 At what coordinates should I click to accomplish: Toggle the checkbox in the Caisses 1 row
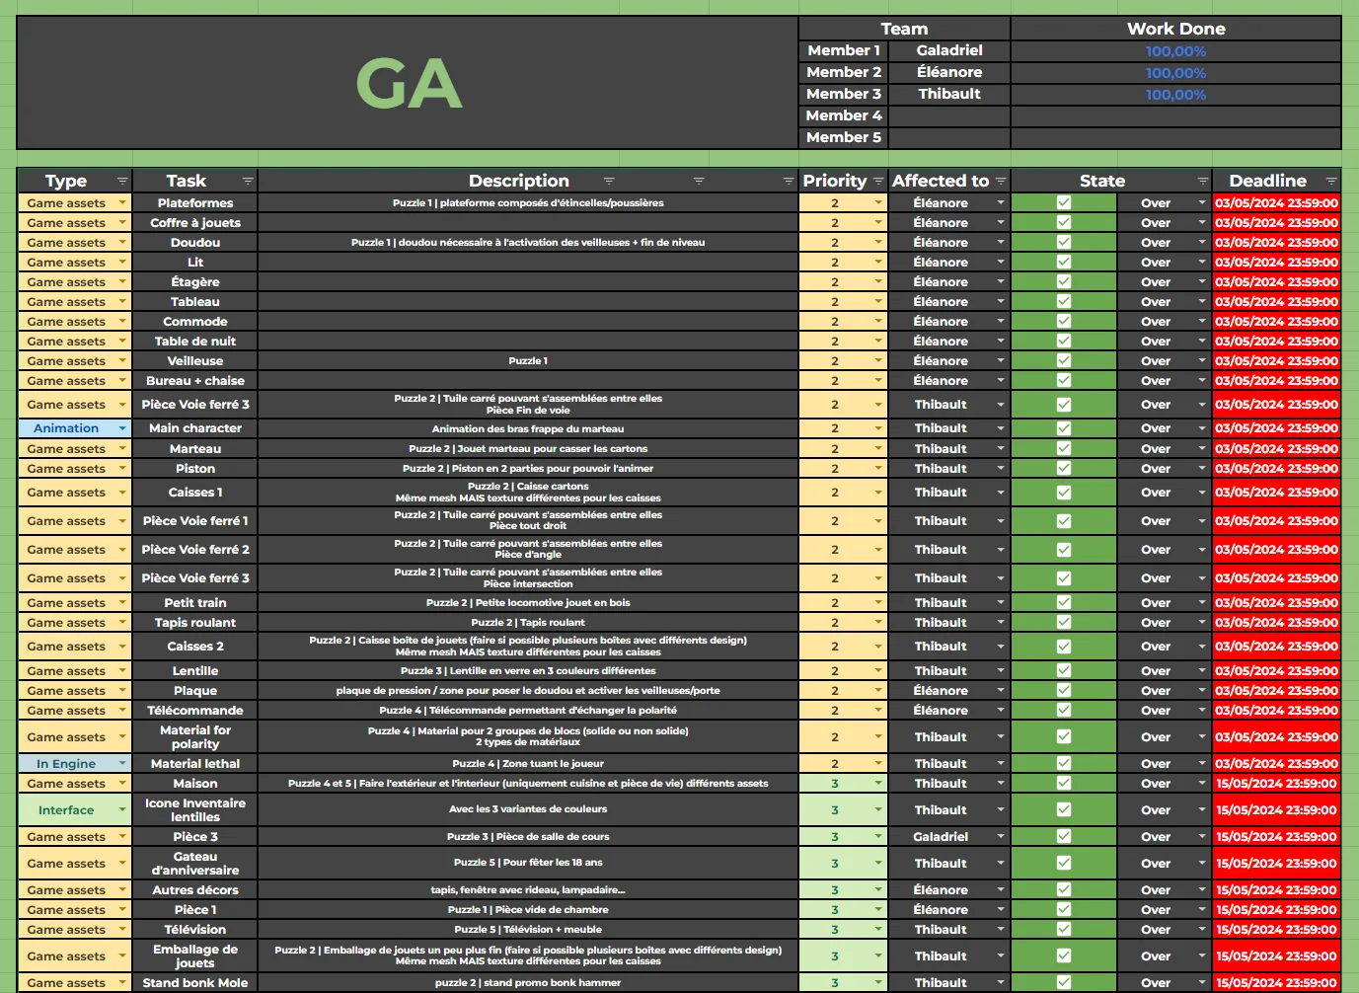[1064, 493]
